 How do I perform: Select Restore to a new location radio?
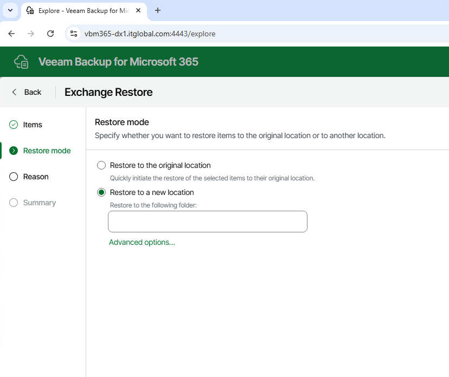(101, 192)
